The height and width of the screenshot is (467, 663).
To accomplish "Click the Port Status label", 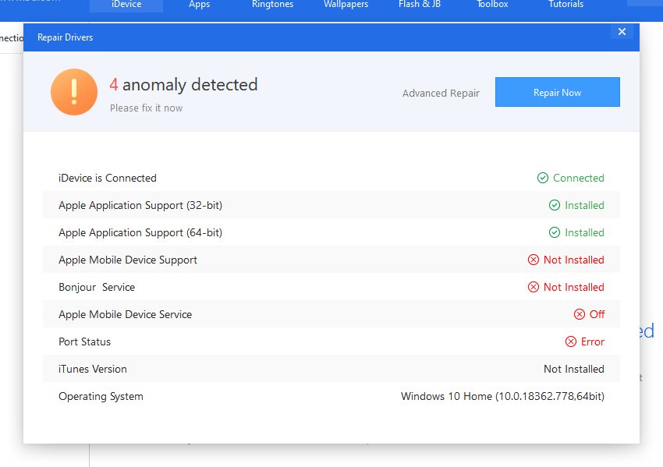I will [84, 341].
